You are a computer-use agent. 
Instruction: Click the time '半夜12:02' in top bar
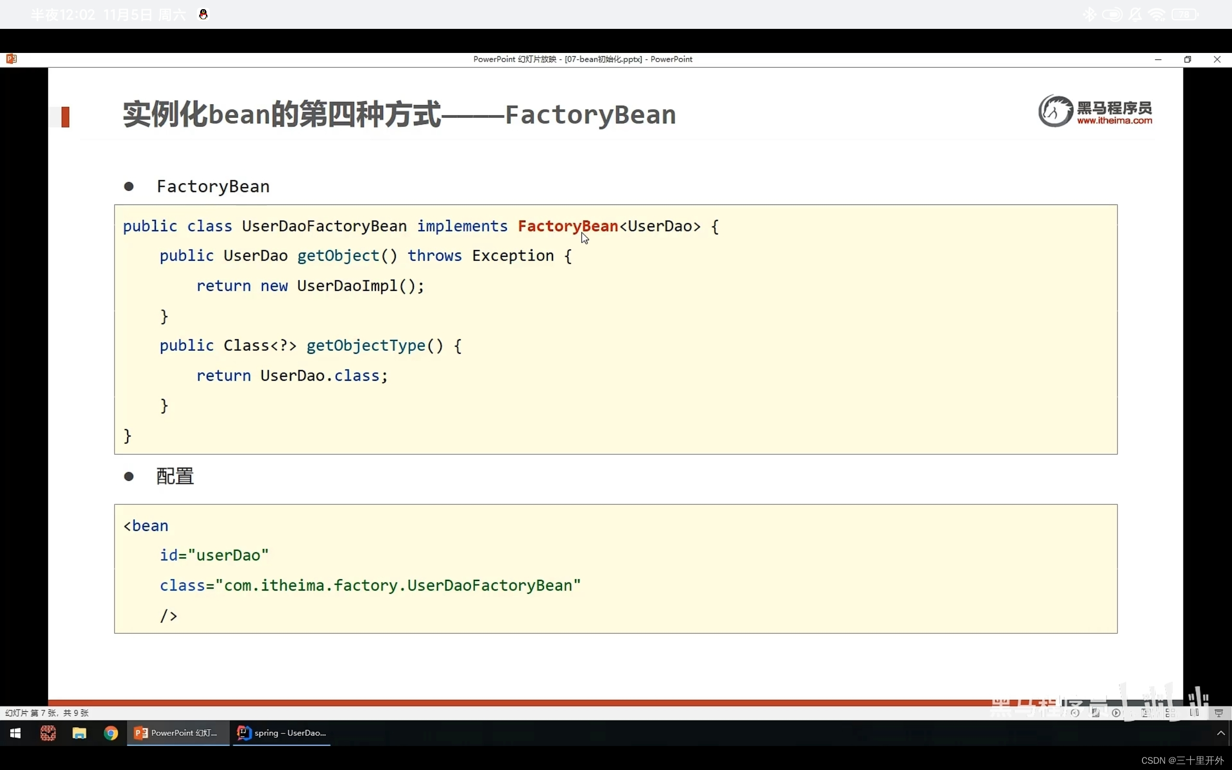coord(63,14)
